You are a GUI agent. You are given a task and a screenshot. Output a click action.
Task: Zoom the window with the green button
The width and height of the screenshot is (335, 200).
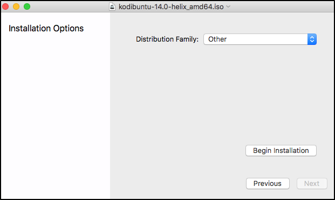pos(27,6)
